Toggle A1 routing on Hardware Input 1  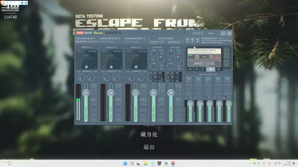94,85
